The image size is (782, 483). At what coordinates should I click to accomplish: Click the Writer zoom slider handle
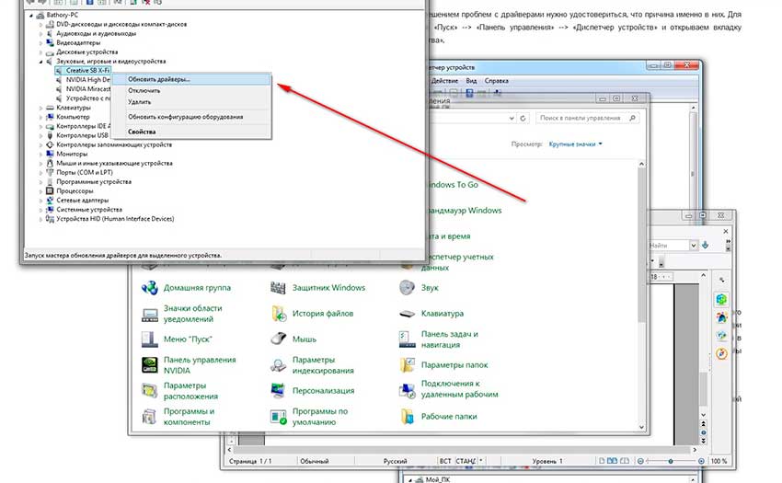click(x=671, y=461)
